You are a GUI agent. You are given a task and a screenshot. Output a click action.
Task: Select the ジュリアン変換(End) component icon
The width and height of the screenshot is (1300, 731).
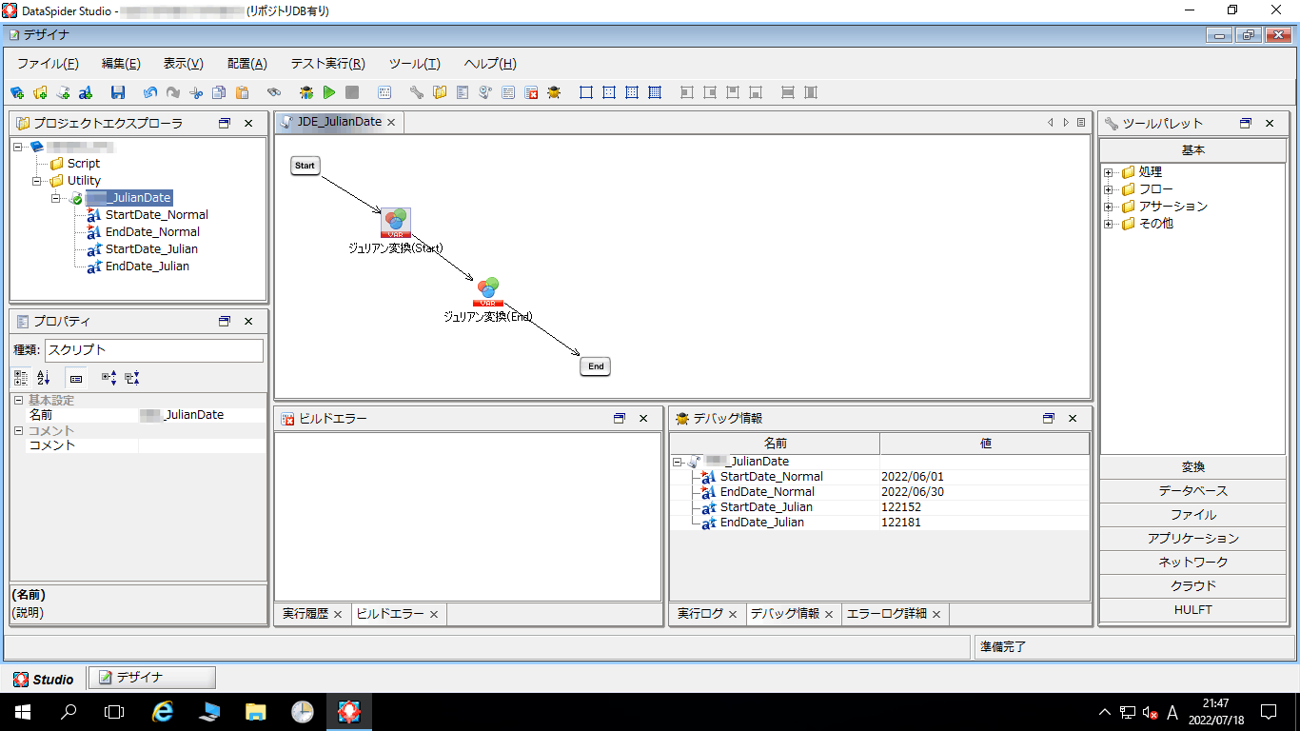(x=488, y=291)
